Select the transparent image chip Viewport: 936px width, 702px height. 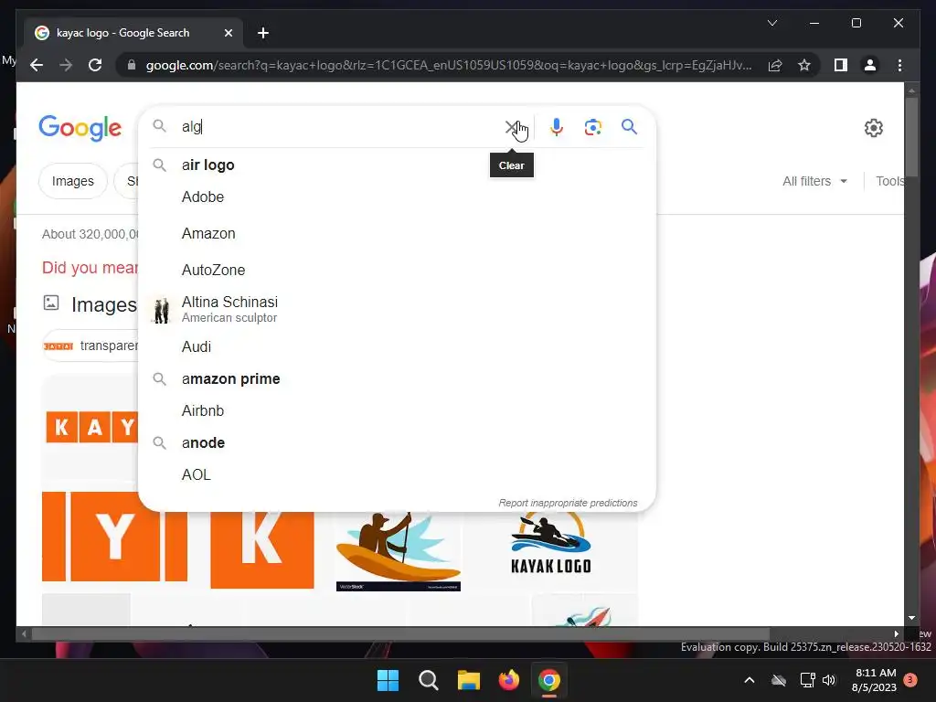tap(90, 346)
